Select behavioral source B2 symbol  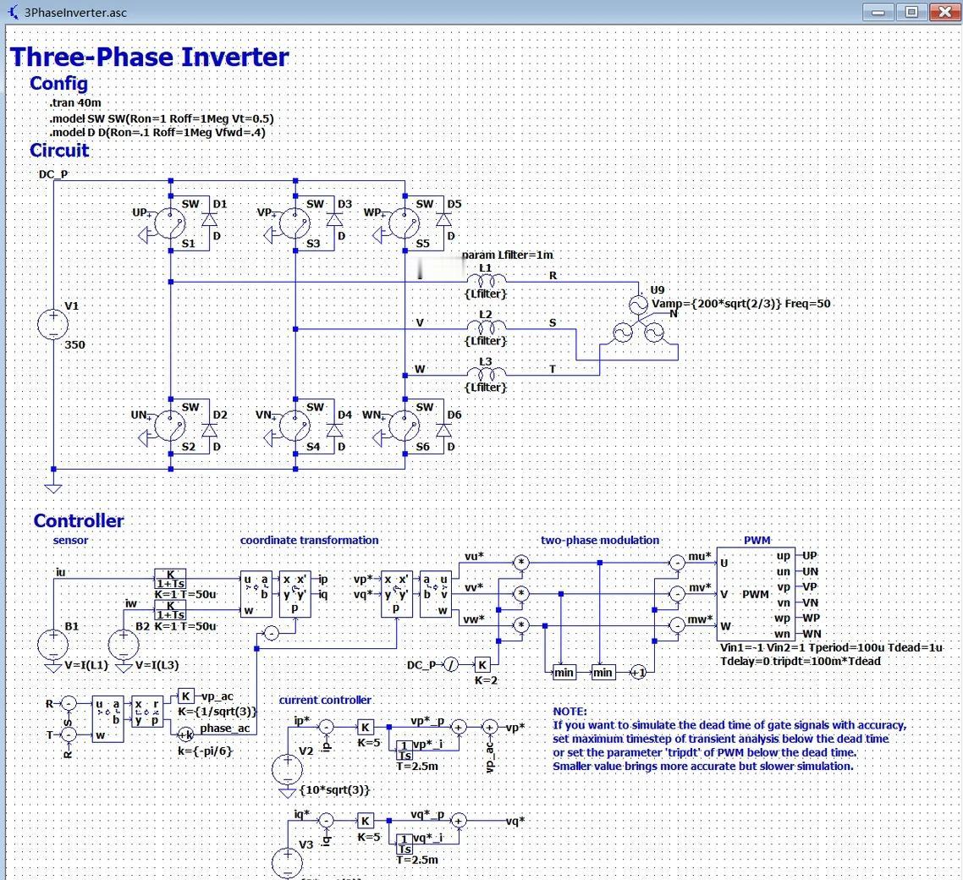point(124,644)
